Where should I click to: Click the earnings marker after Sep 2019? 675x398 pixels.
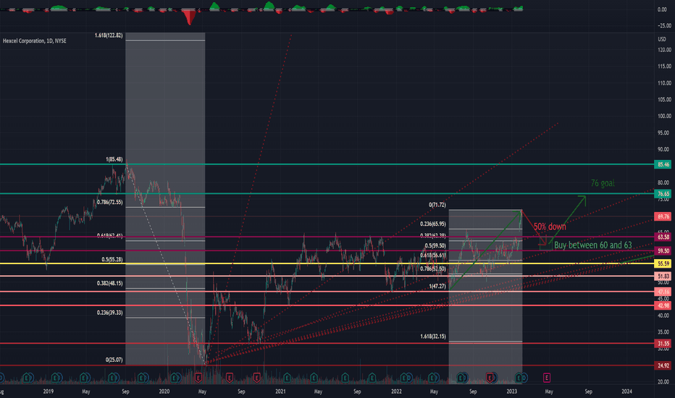(141, 378)
